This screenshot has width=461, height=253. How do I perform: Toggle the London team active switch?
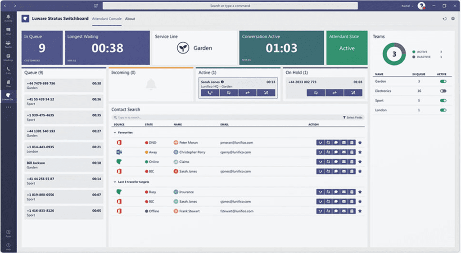pyautogui.click(x=443, y=110)
